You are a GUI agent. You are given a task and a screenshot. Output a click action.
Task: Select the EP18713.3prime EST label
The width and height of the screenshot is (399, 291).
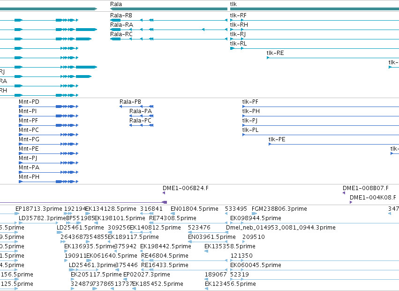(x=38, y=209)
